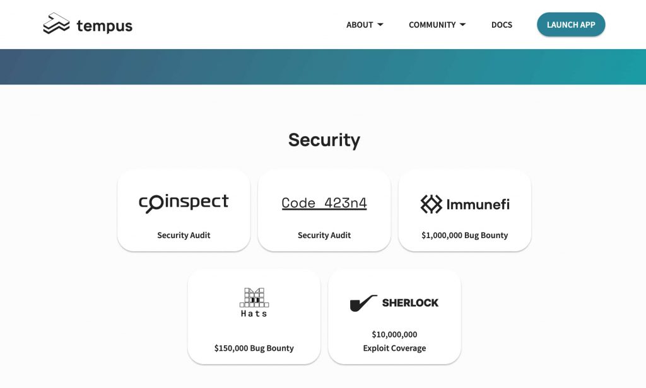
Task: Select the Code 423n4 underlined link
Action: click(x=324, y=203)
